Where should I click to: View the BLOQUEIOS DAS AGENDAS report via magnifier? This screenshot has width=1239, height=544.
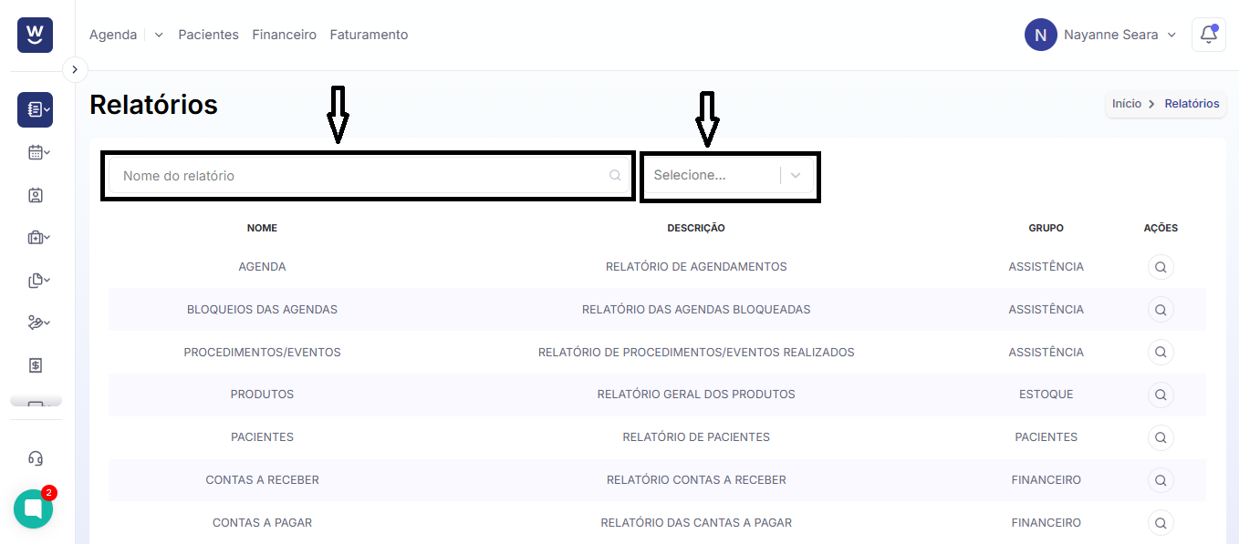pos(1161,310)
